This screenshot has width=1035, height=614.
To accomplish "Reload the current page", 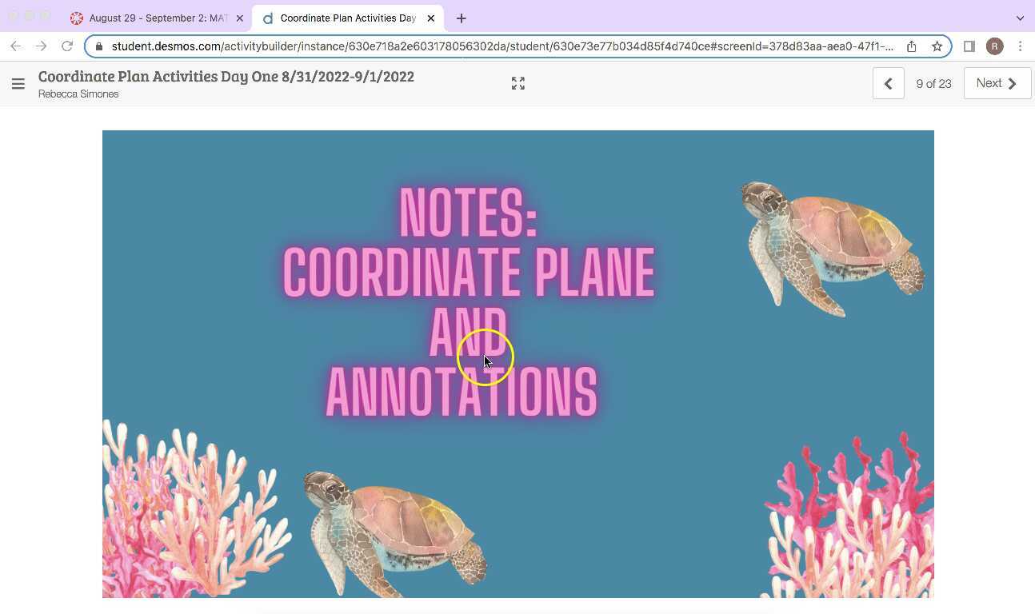I will pyautogui.click(x=67, y=46).
